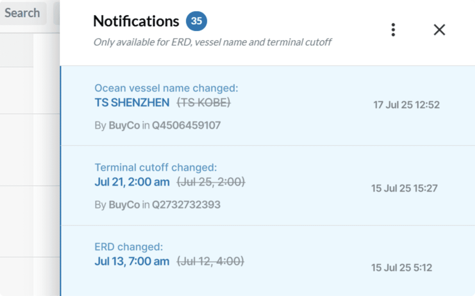This screenshot has height=296, width=475.
Task: Click the notification count badge showing 35
Action: 196,21
